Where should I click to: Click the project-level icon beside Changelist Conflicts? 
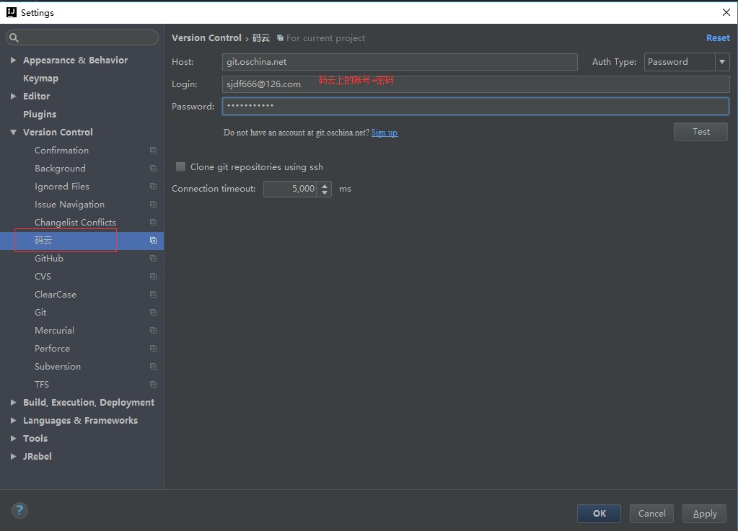153,222
